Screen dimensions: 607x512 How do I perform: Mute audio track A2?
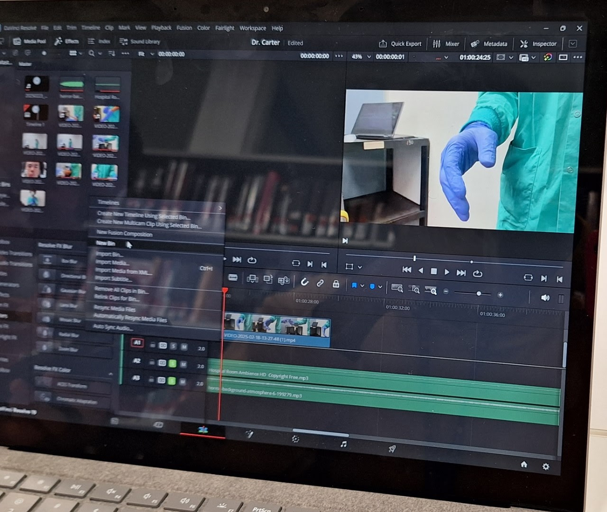click(x=183, y=364)
